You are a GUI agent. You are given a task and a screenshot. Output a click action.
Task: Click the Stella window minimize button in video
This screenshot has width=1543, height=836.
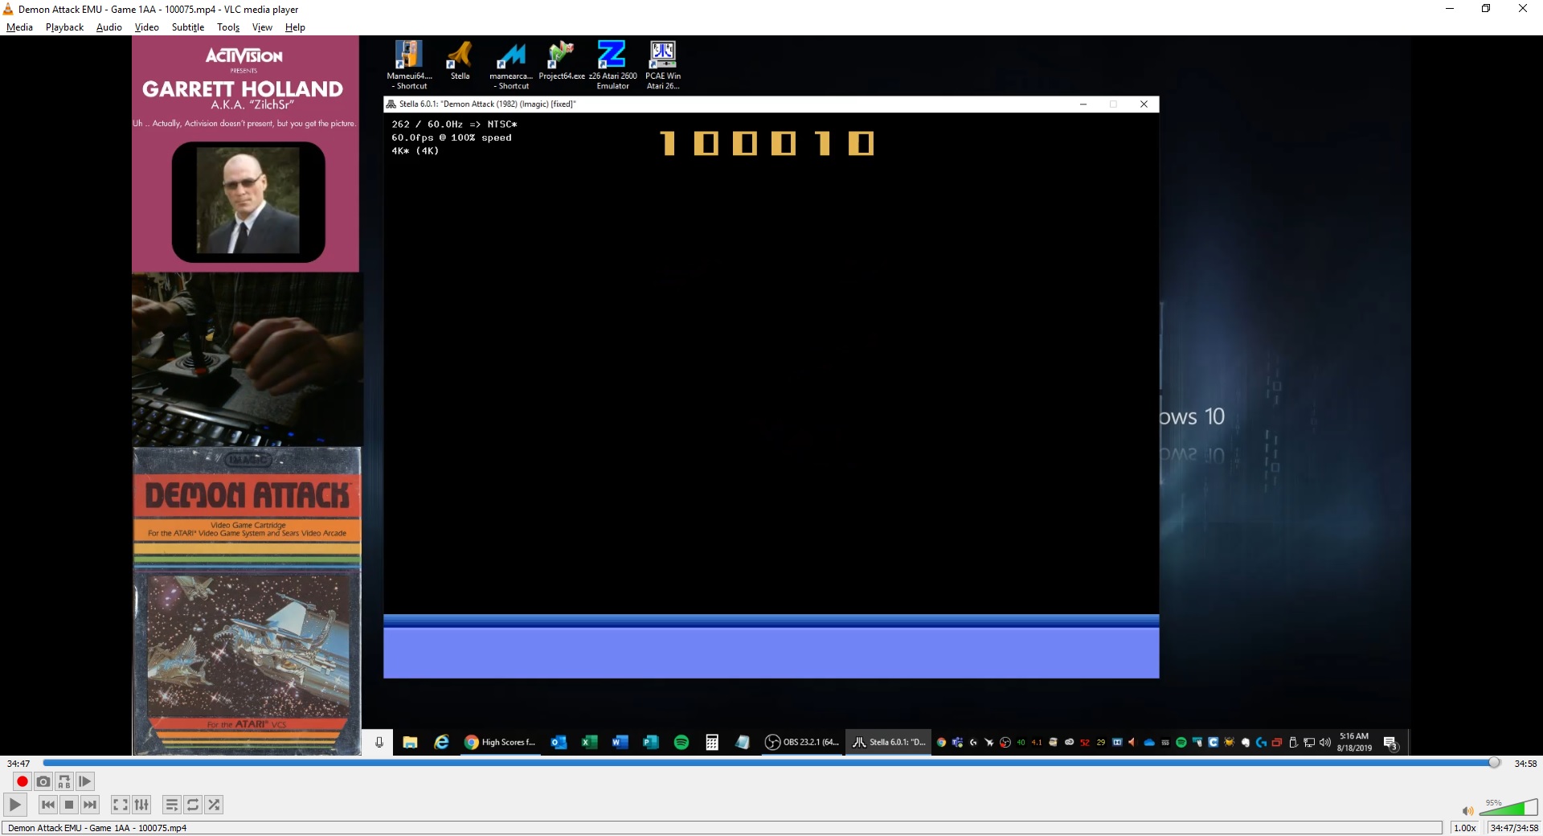[x=1083, y=104]
